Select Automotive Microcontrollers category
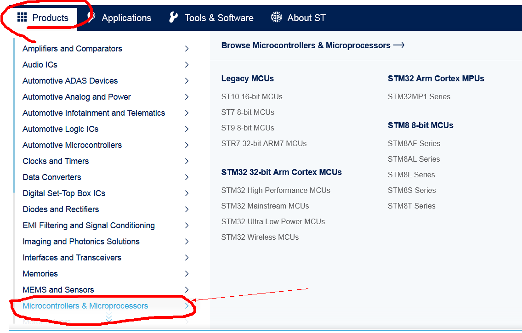The width and height of the screenshot is (522, 333). click(x=72, y=145)
